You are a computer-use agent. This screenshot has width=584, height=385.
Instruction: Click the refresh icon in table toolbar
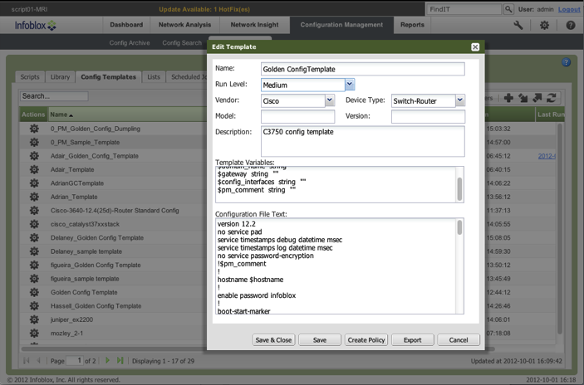point(550,98)
